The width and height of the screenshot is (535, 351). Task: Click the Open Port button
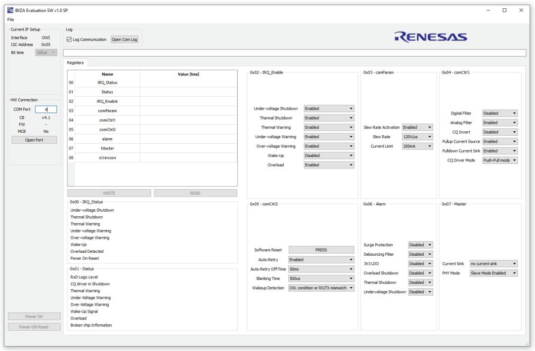click(33, 139)
